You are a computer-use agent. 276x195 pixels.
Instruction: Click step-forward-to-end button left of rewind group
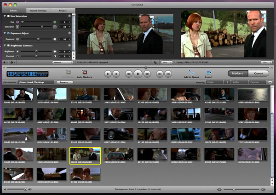click(x=108, y=74)
